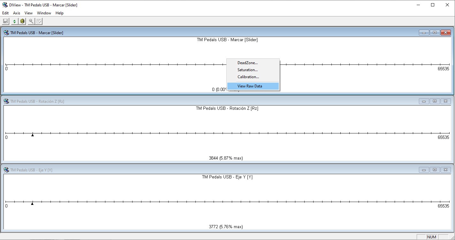This screenshot has width=455, height=240.
Task: Click the wrench toolbar icon
Action: pyautogui.click(x=31, y=21)
